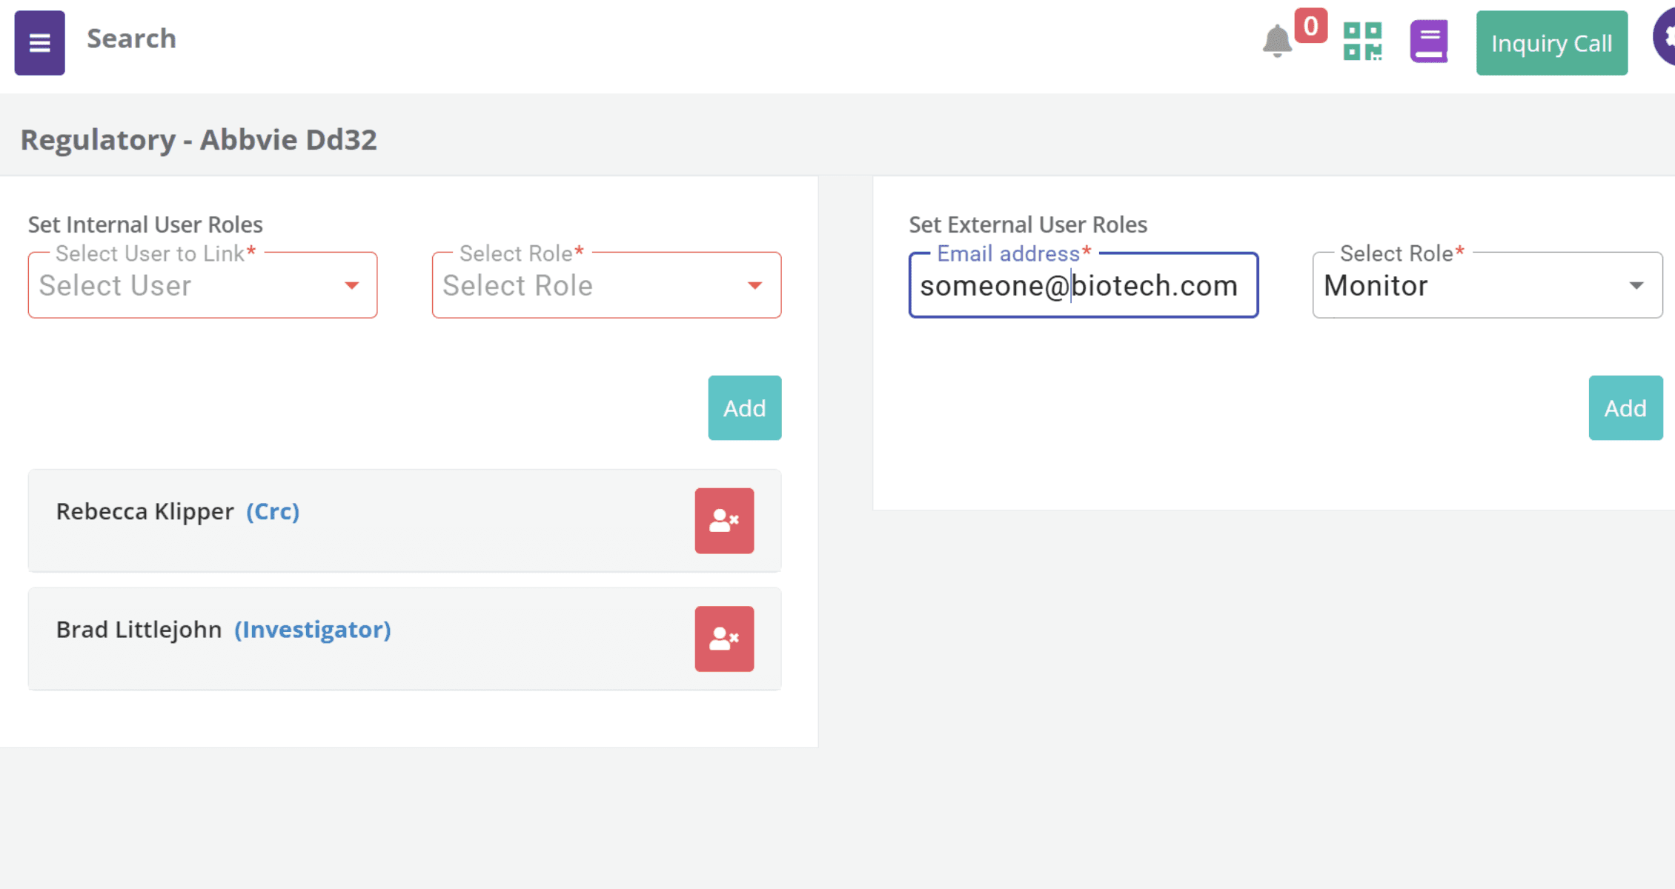Remove Rebecca Klipper from user roles
This screenshot has width=1675, height=889.
tap(724, 521)
